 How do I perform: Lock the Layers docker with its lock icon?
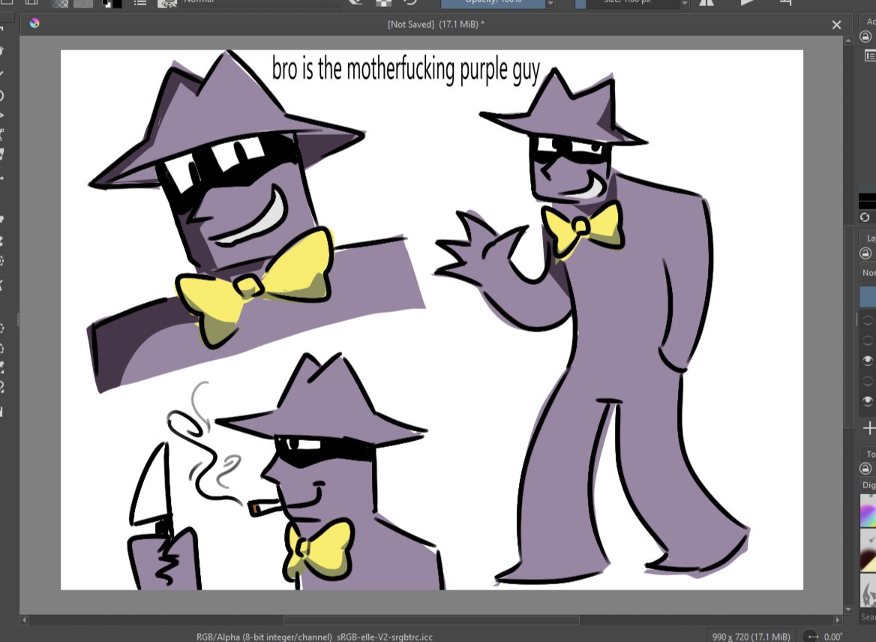[865, 253]
